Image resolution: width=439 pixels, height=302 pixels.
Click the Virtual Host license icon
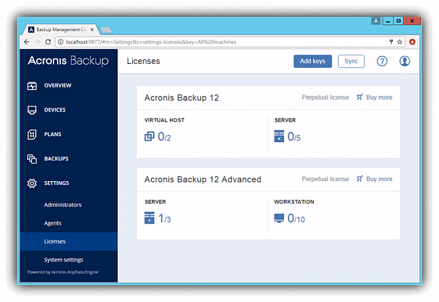[149, 137]
